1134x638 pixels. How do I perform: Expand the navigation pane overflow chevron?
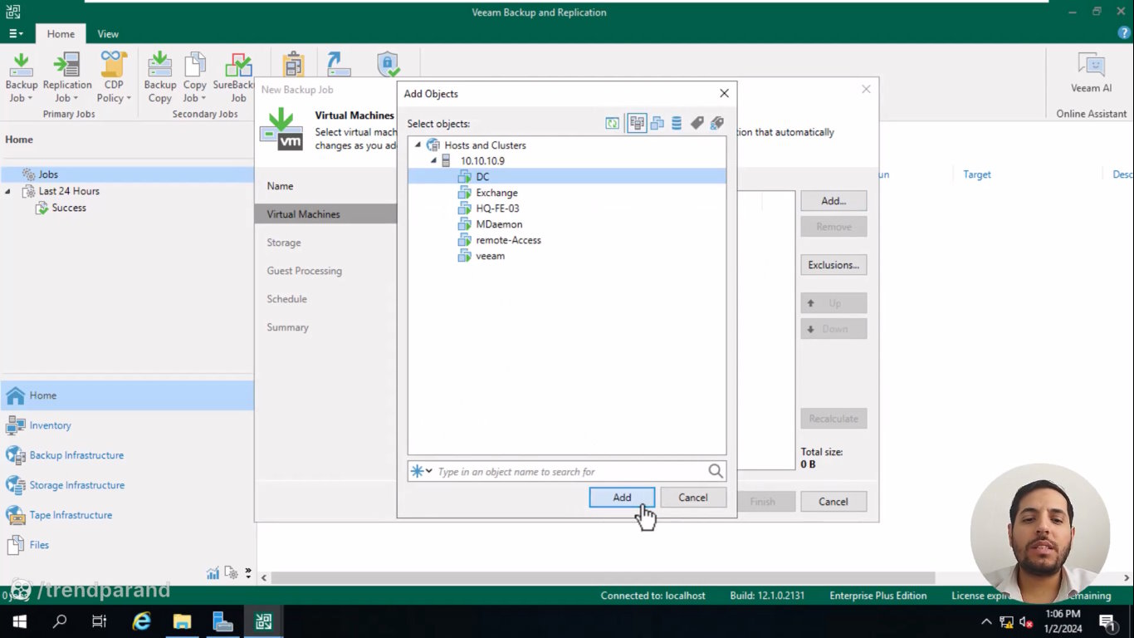[x=248, y=572]
